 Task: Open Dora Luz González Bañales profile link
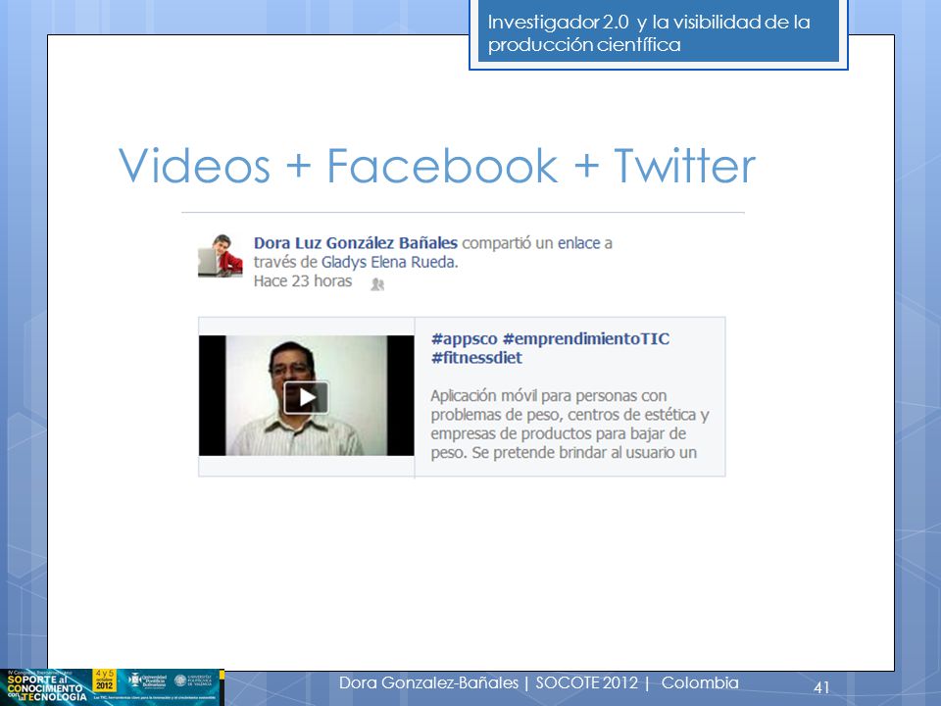pos(355,243)
